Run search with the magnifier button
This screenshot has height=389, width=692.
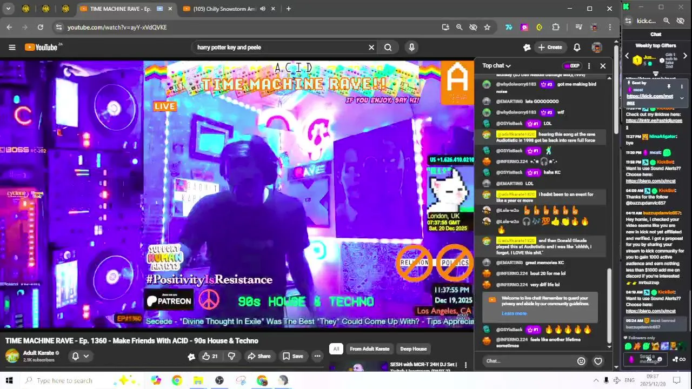click(x=388, y=48)
